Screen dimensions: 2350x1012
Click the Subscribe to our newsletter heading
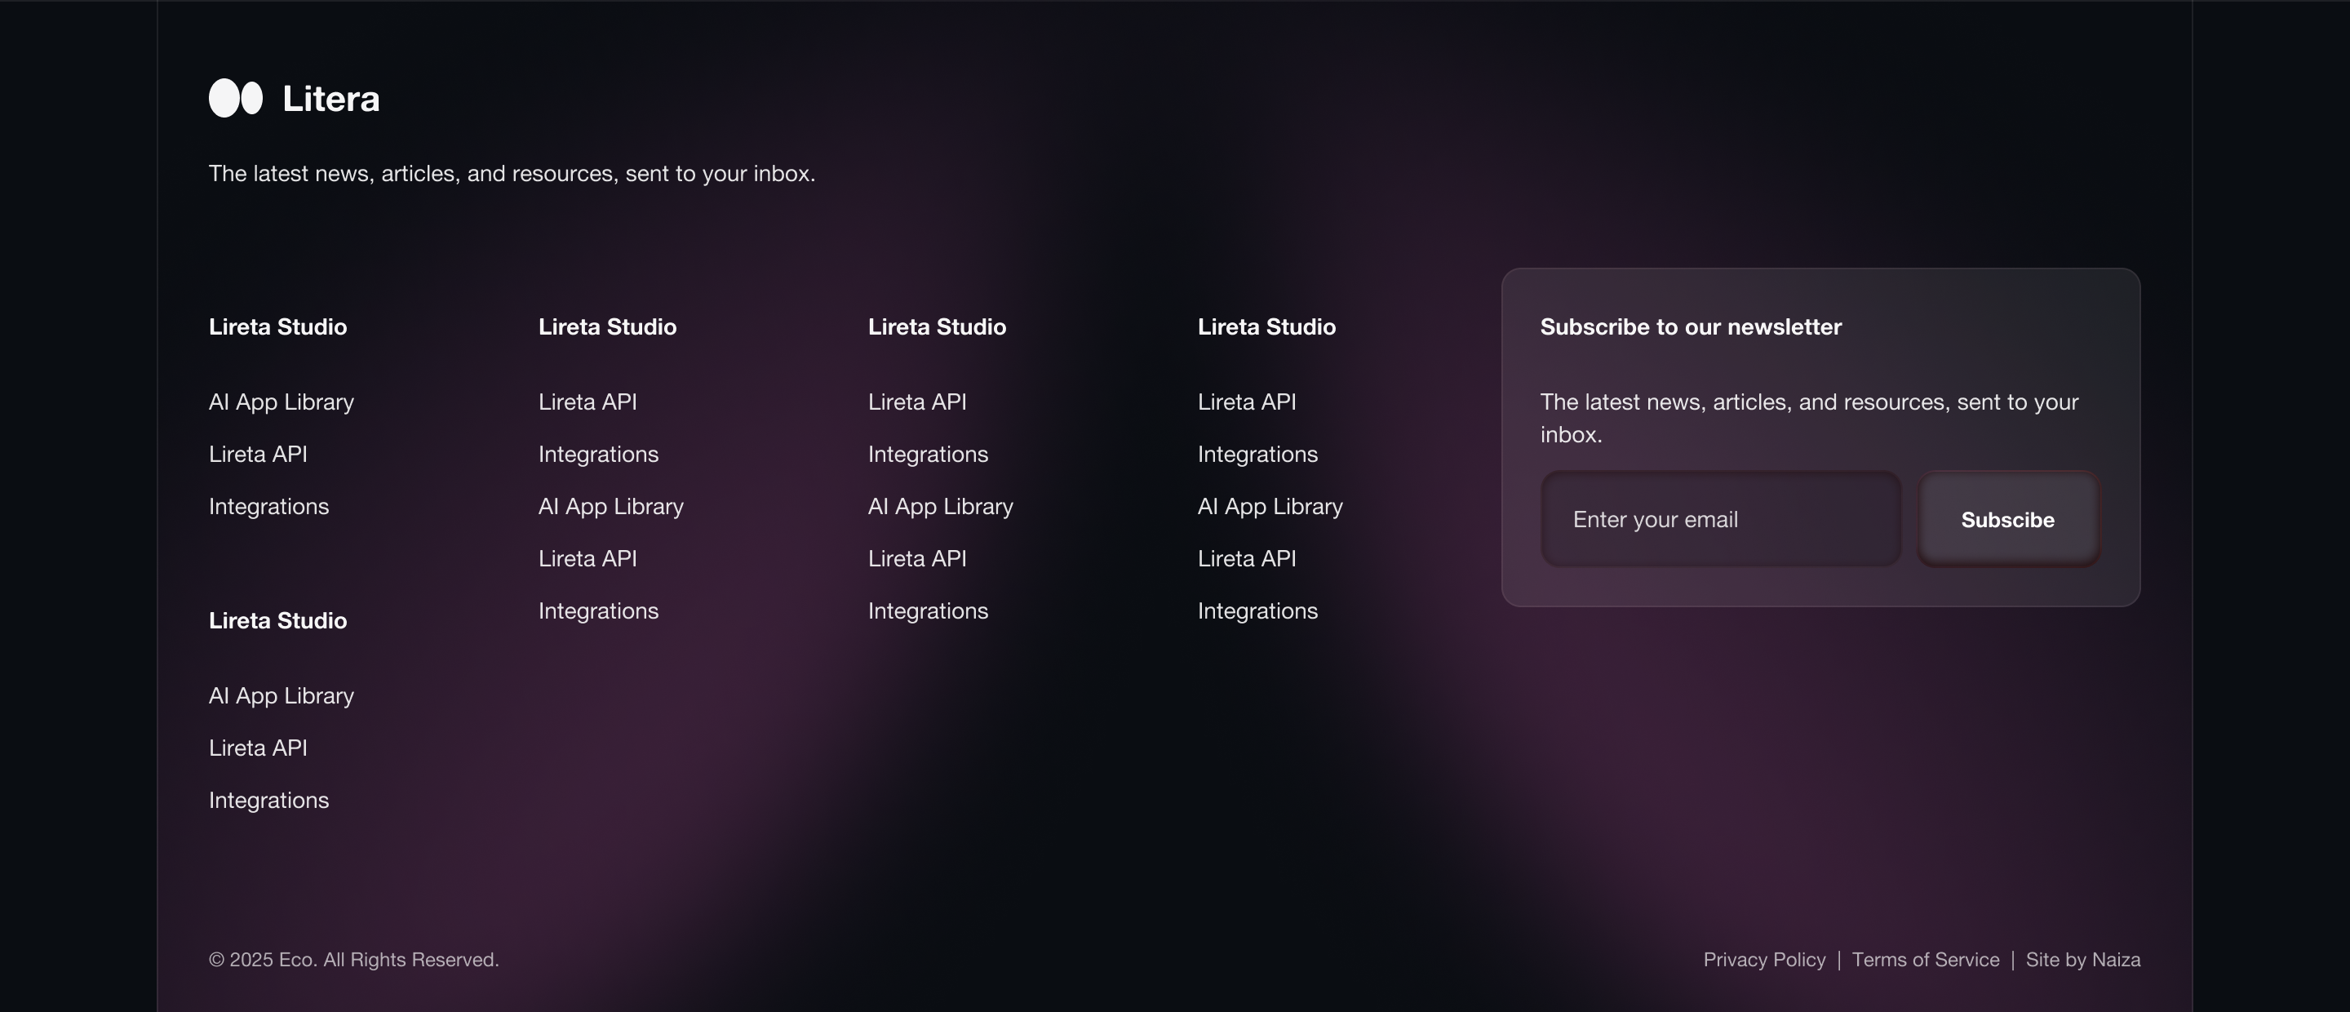pos(1691,326)
